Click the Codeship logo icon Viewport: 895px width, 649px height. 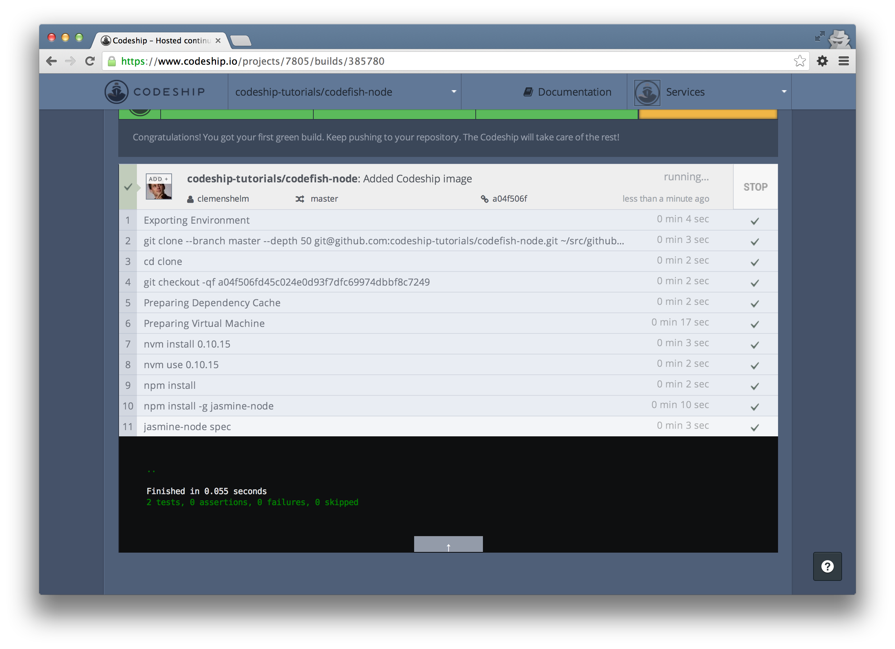116,92
